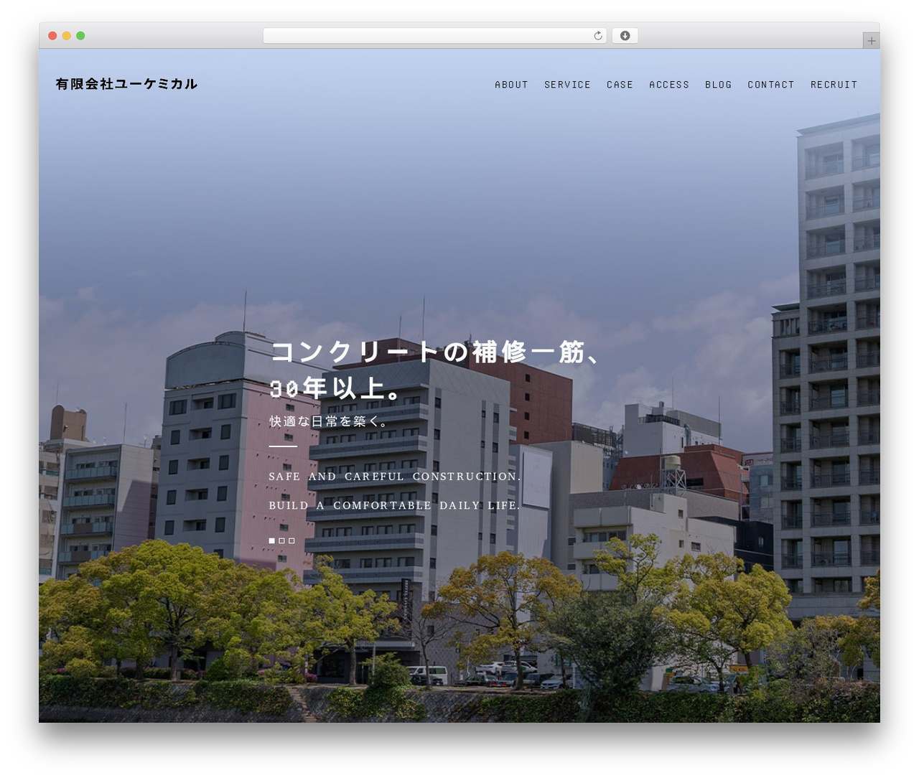Screen dimensions: 919x778
Task: Open the downloads button in the browser toolbar
Action: (625, 36)
